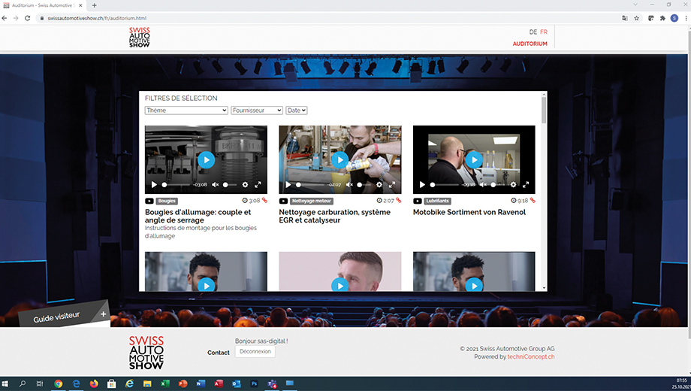This screenshot has width=691, height=391.
Task: Open Windows Start menu
Action: tap(5, 383)
